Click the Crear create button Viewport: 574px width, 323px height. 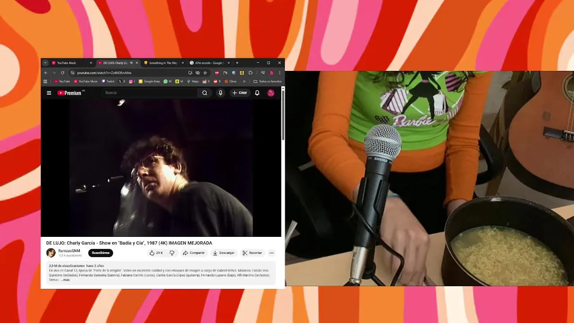point(239,93)
